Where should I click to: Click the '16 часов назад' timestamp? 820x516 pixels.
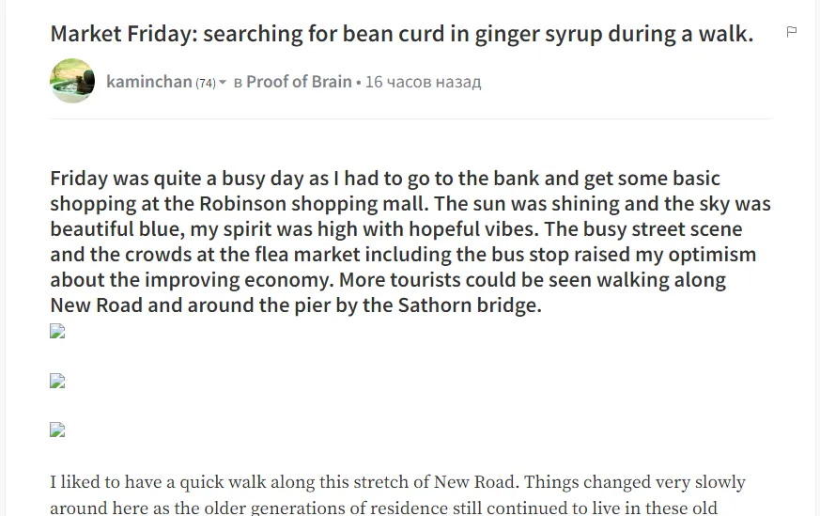[423, 82]
